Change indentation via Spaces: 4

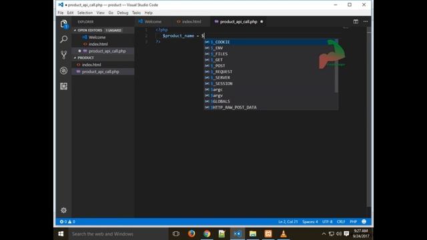click(x=310, y=222)
